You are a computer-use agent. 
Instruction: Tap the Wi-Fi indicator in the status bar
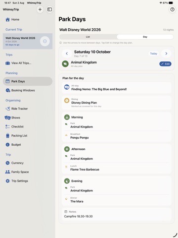pyautogui.click(x=161, y=3)
